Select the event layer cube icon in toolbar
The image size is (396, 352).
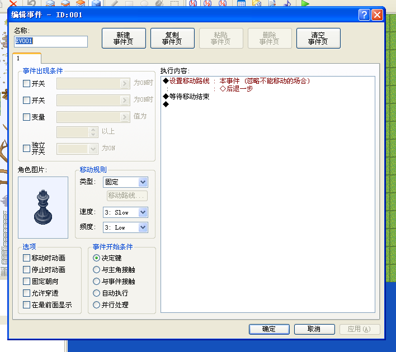[96, 3]
